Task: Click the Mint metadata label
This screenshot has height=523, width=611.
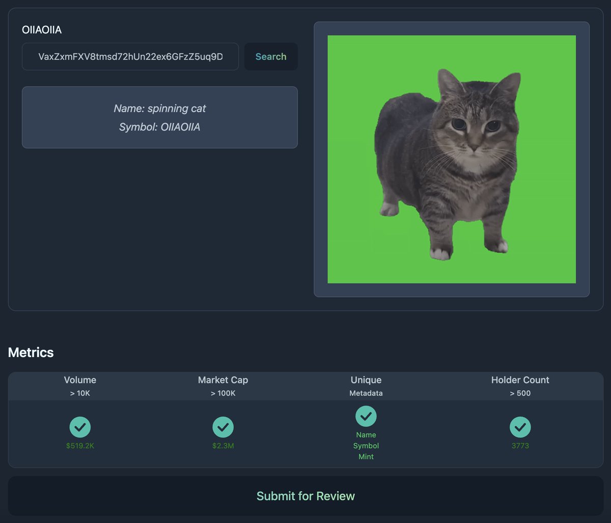Action: tap(366, 456)
